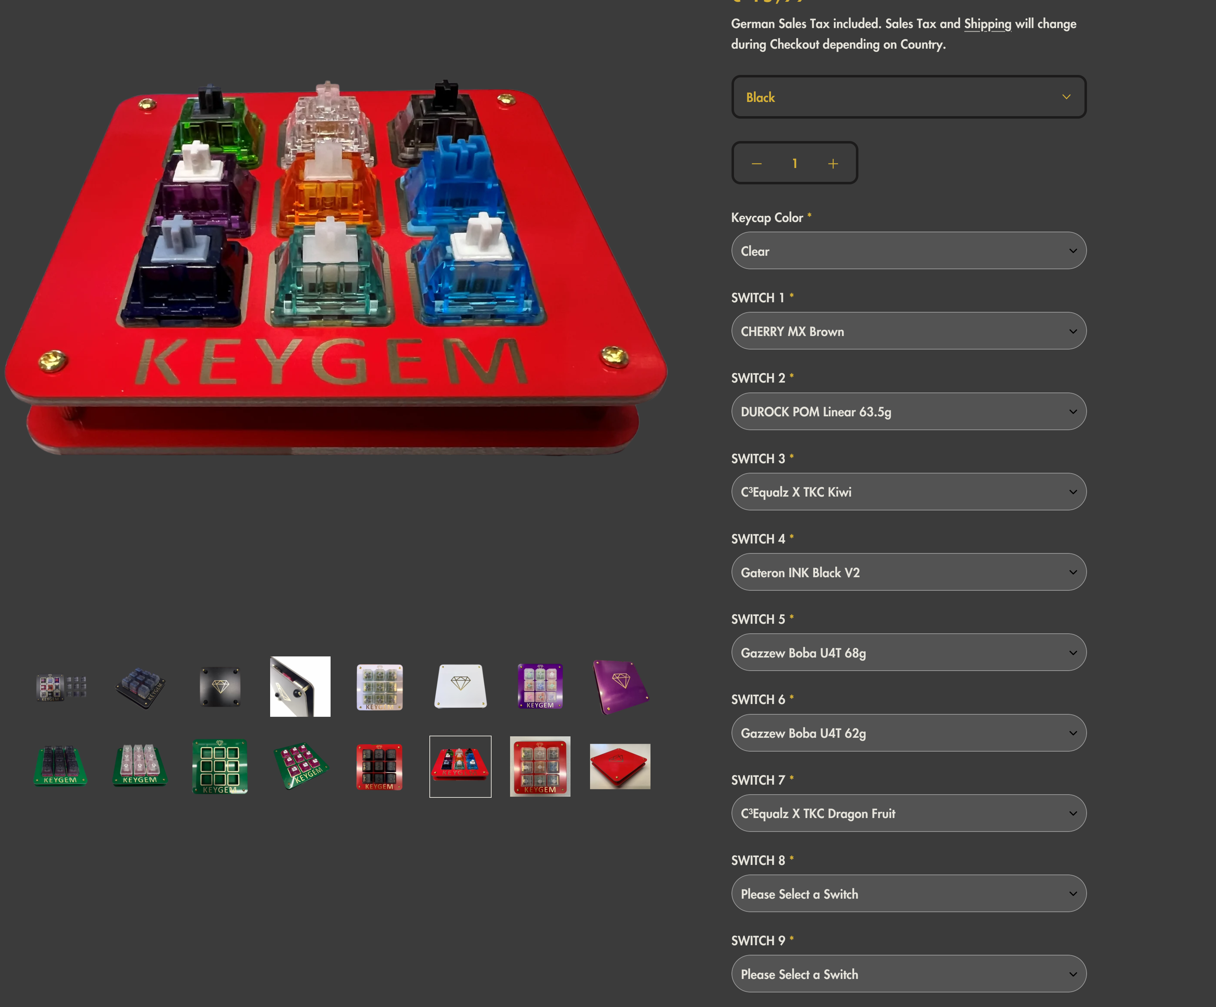Select the black diamond-logo plate thumbnail
Image resolution: width=1216 pixels, height=1007 pixels.
pos(220,687)
